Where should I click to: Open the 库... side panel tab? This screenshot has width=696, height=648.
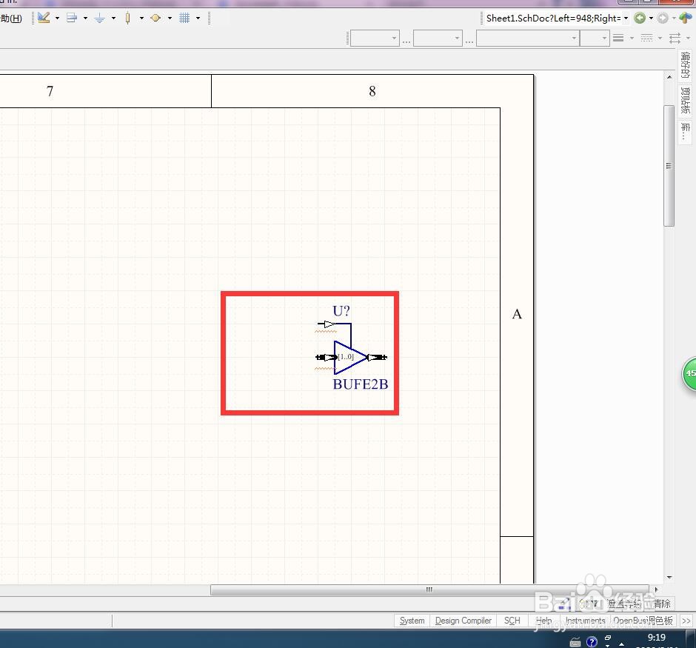pos(686,132)
